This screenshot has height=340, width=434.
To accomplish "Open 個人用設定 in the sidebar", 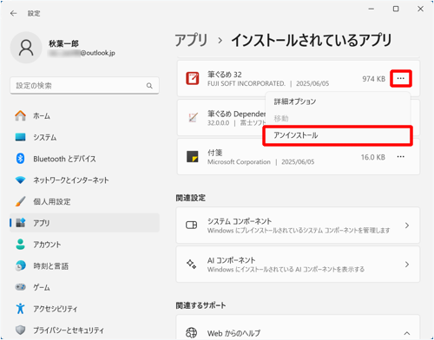I will point(84,201).
